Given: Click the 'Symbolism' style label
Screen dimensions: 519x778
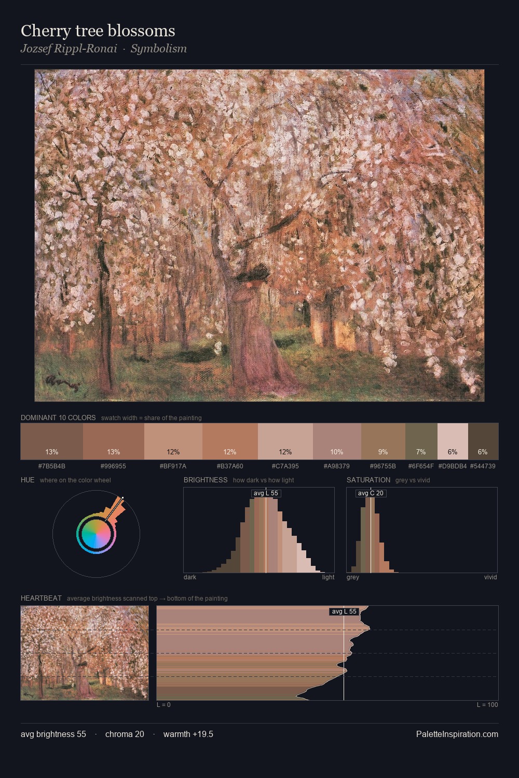Looking at the screenshot, I should [159, 49].
